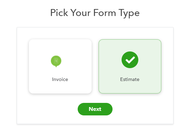Viewport: 193px width, 138px height.
Task: Click the Next button
Action: click(x=95, y=109)
